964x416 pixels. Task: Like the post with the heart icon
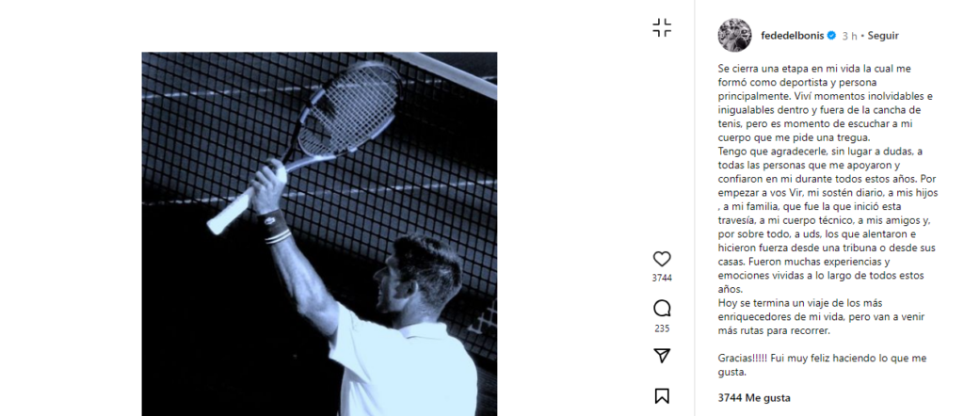click(662, 259)
